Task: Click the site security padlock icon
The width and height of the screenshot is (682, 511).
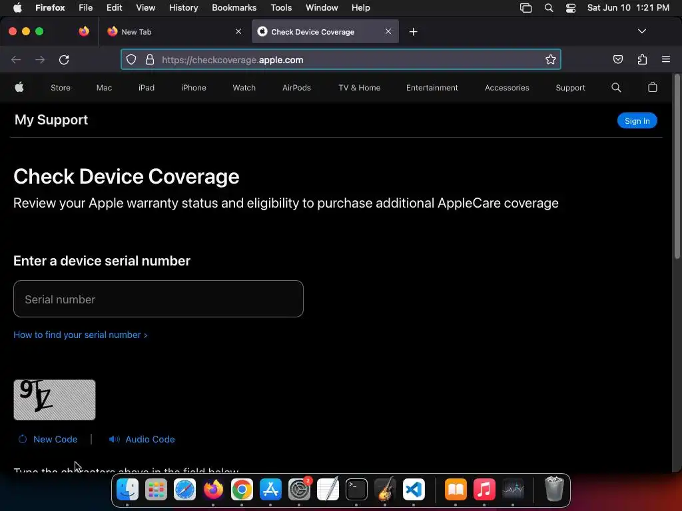Action: [x=150, y=59]
